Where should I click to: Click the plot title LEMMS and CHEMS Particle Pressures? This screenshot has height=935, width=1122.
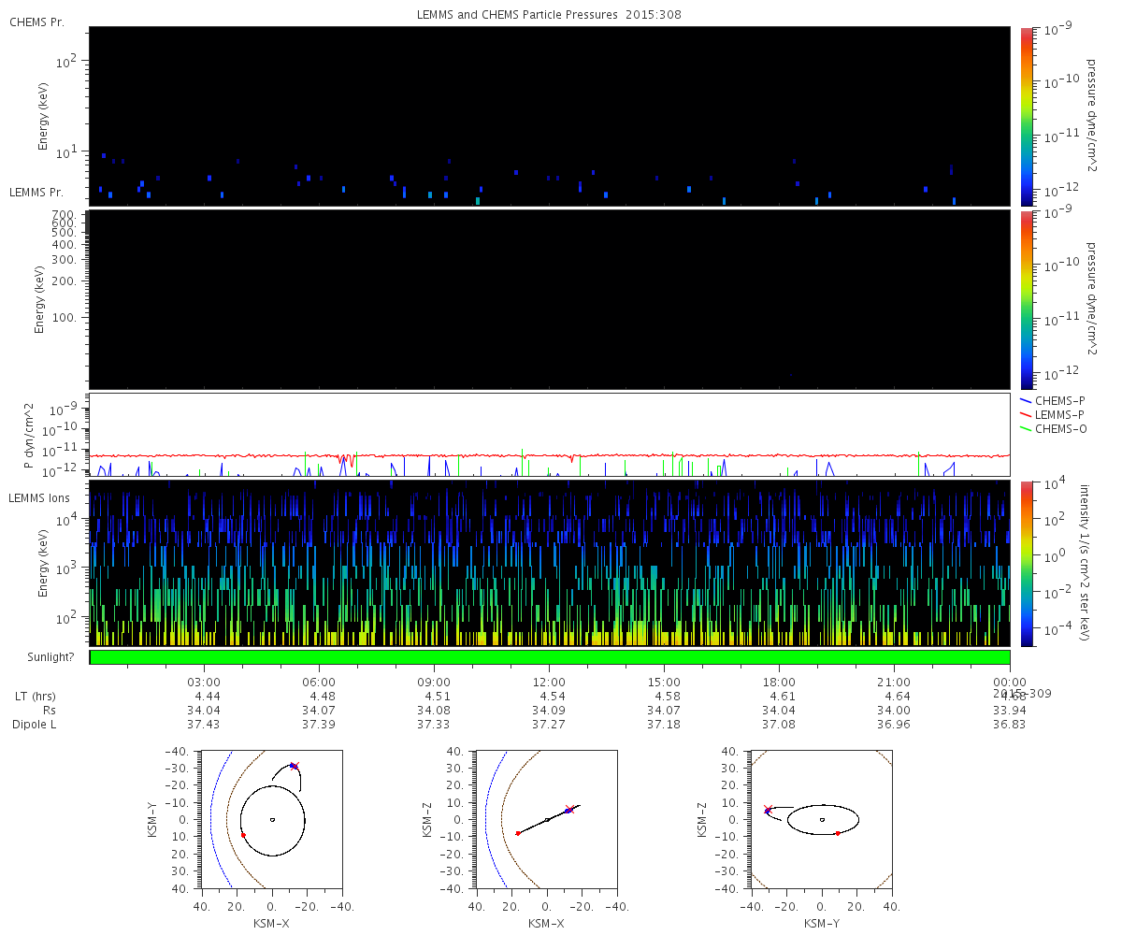point(549,15)
